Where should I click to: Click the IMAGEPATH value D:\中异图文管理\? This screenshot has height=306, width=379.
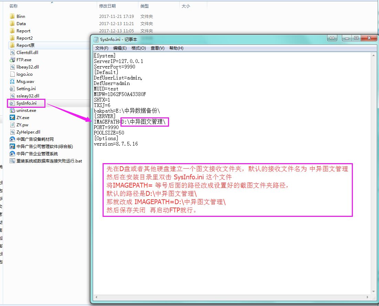143,122
